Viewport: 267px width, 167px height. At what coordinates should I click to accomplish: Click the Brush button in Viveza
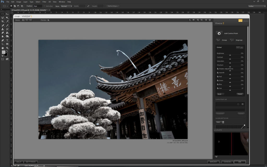point(213,162)
